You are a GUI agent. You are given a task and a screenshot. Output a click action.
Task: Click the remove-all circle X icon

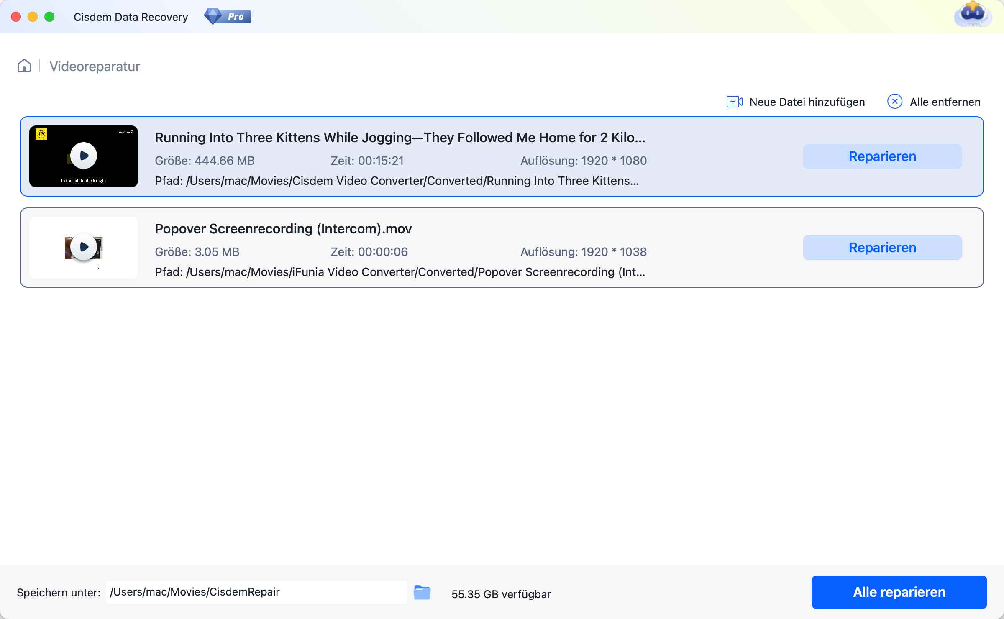894,102
